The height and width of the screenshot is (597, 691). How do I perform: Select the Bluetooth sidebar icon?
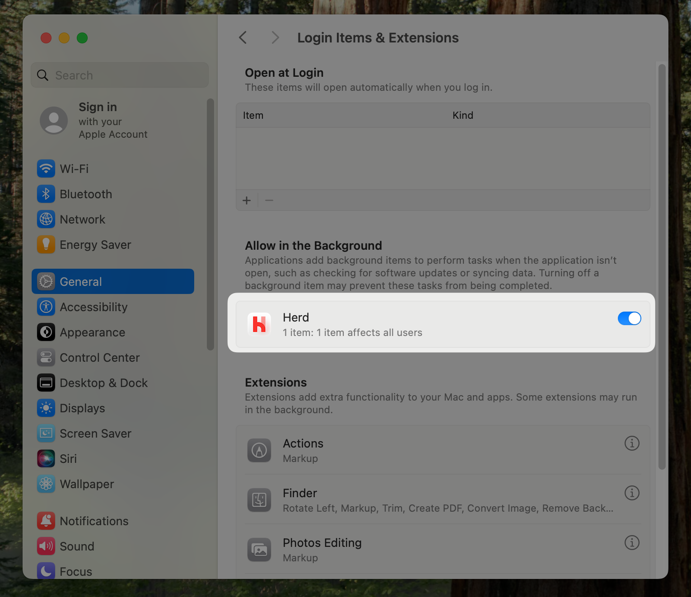point(46,194)
